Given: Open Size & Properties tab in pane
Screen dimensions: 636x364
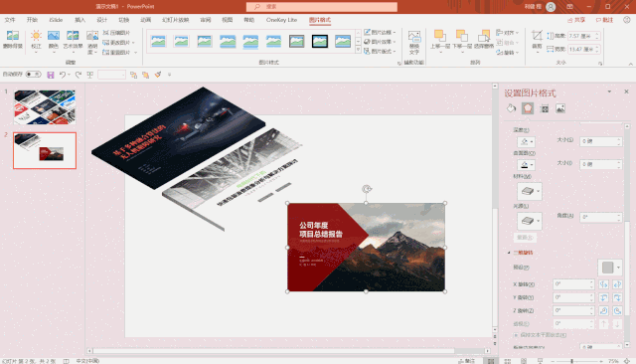Looking at the screenshot, I should [x=545, y=108].
